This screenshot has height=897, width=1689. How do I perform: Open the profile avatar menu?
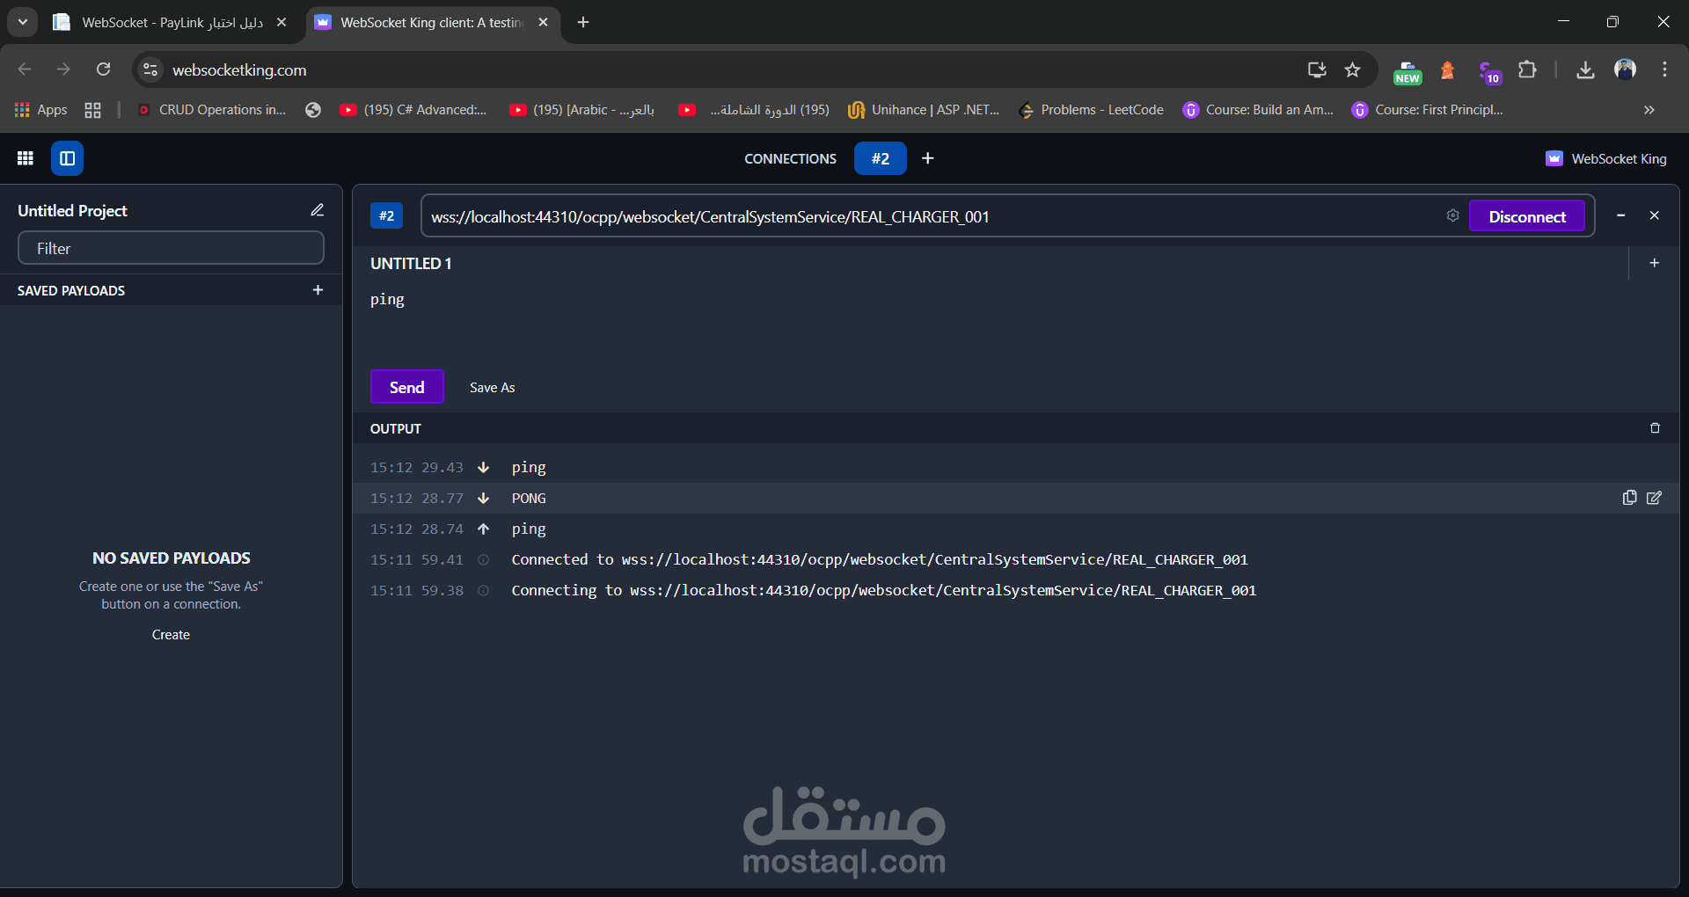1625,69
